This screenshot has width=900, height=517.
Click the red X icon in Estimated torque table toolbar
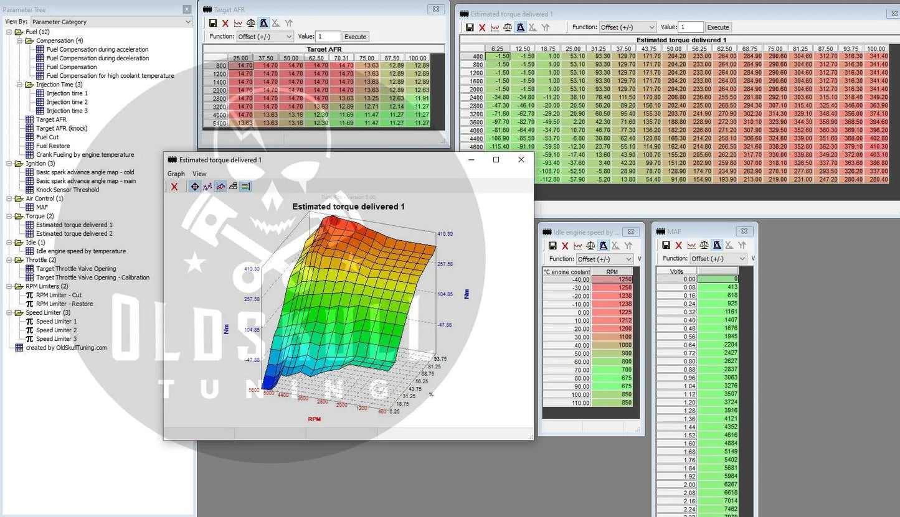click(x=482, y=27)
